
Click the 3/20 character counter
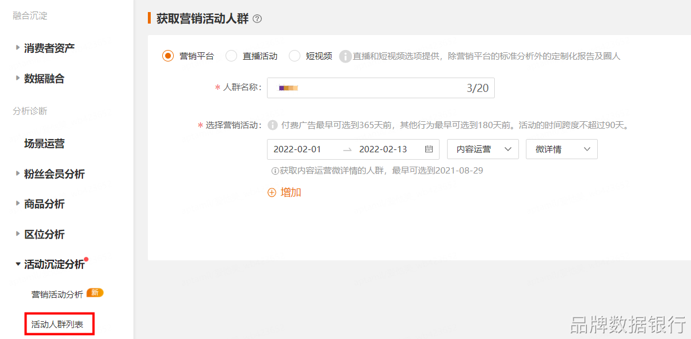(x=478, y=88)
